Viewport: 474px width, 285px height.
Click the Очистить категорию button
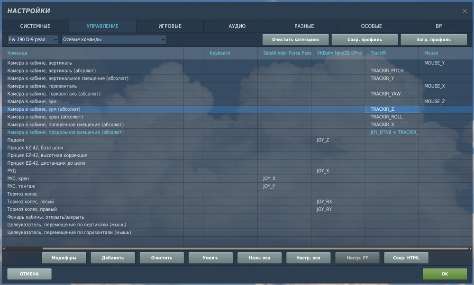(x=295, y=40)
